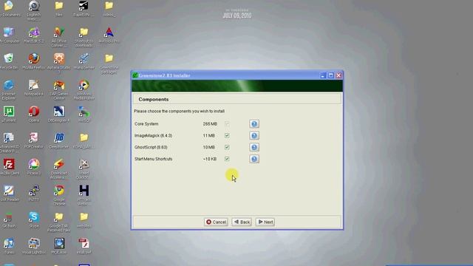473x266 pixels.
Task: Select the GhostScript (8.63) label
Action: (151, 147)
